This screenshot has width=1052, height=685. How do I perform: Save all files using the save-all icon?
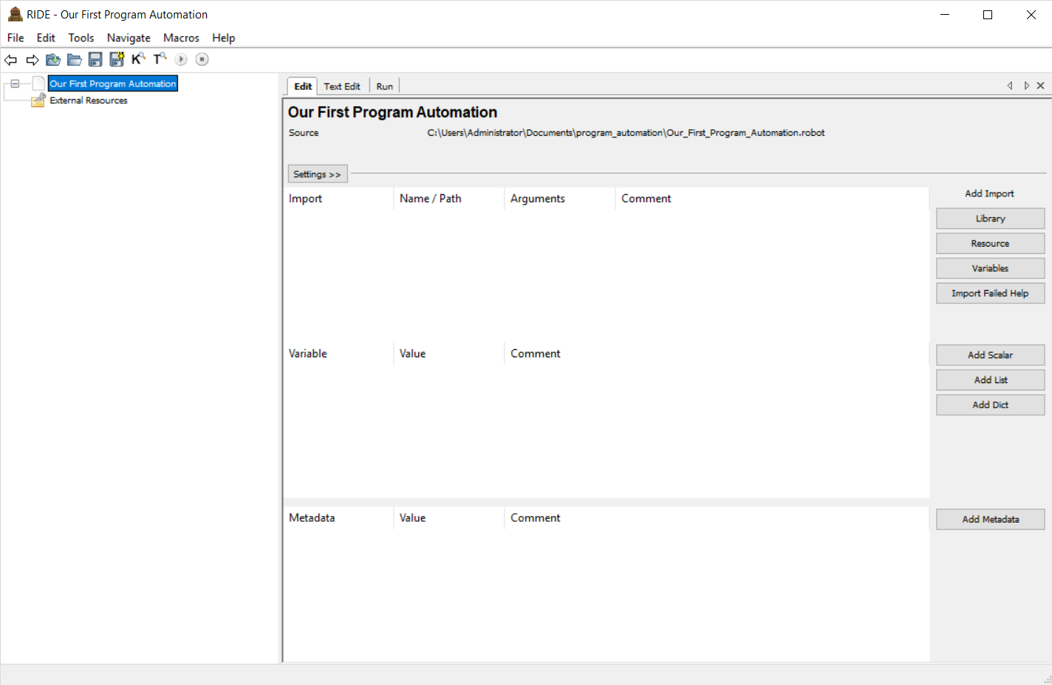(117, 59)
